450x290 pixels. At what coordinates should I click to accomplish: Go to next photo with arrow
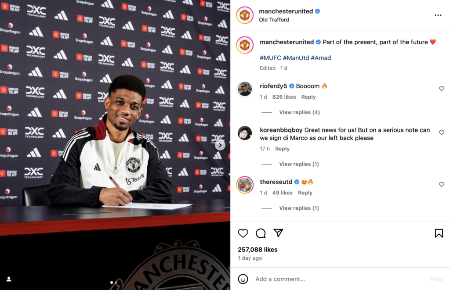[x=220, y=145]
